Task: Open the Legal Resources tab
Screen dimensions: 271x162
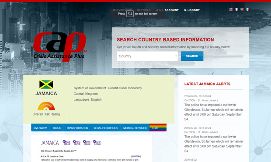Action: 106,128
